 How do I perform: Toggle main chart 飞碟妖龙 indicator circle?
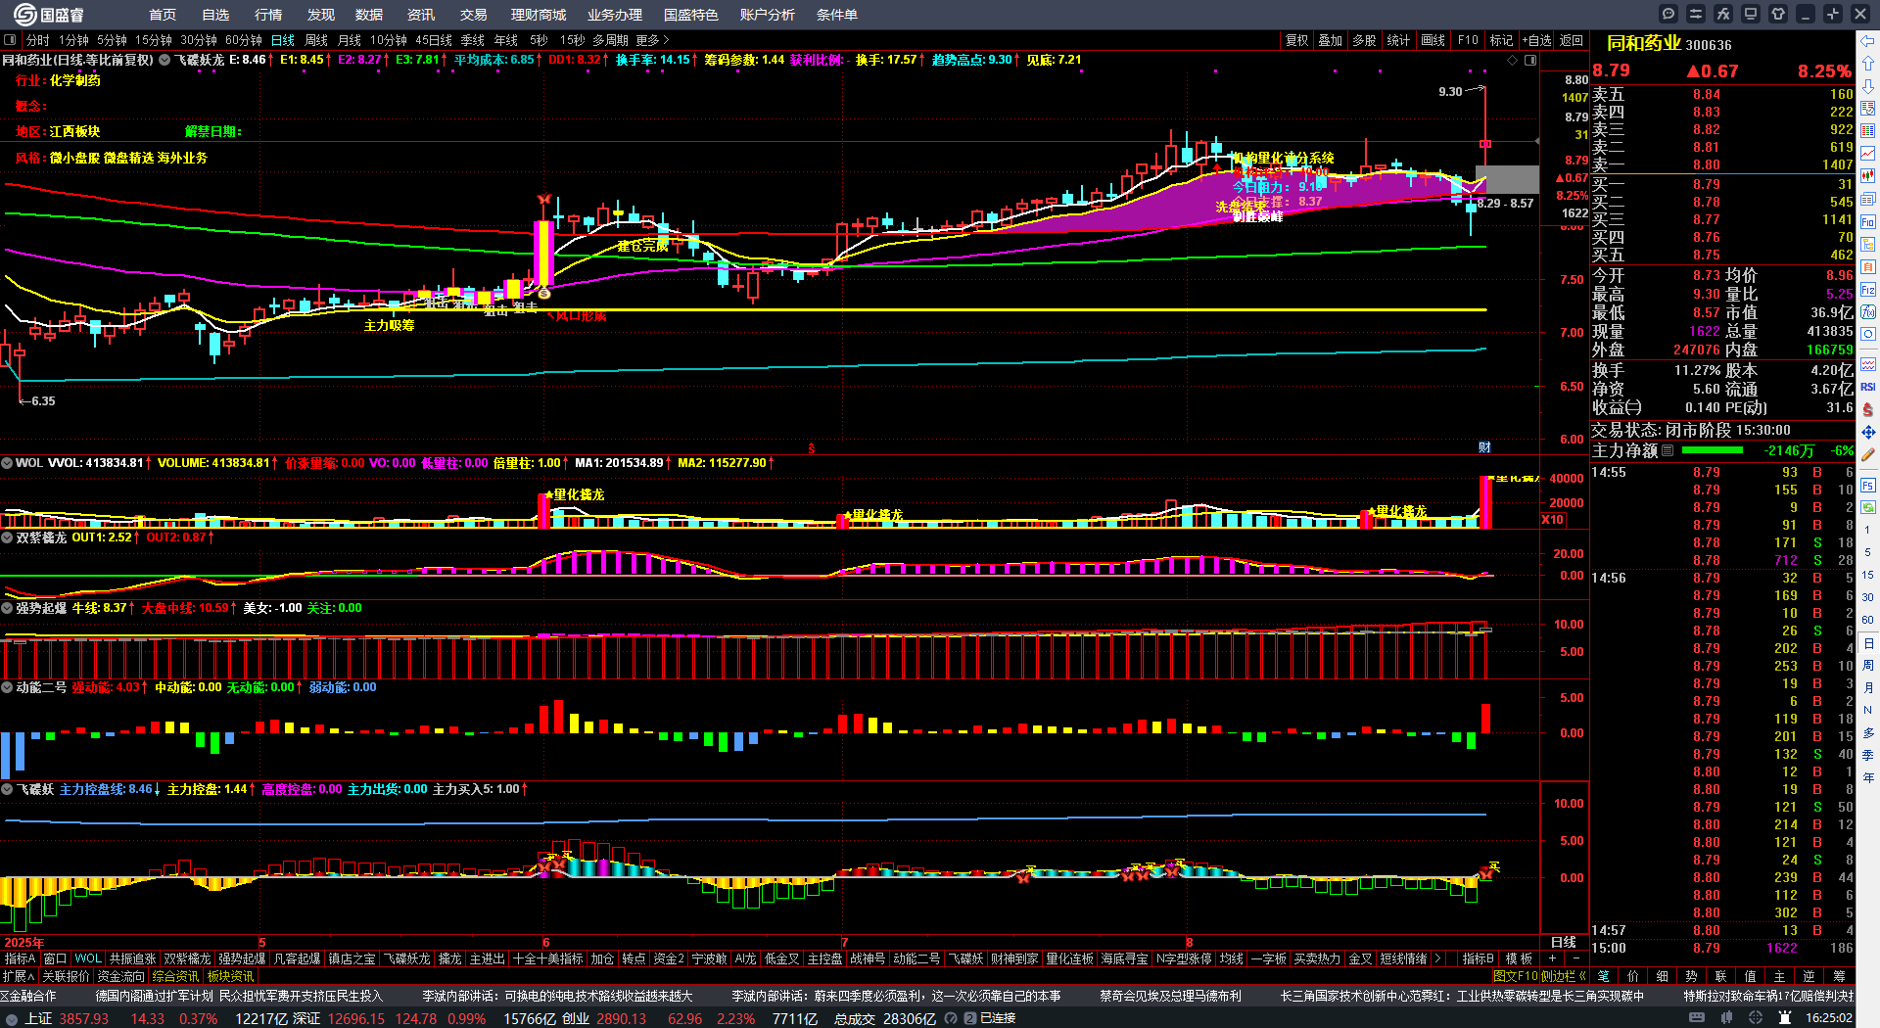[165, 60]
